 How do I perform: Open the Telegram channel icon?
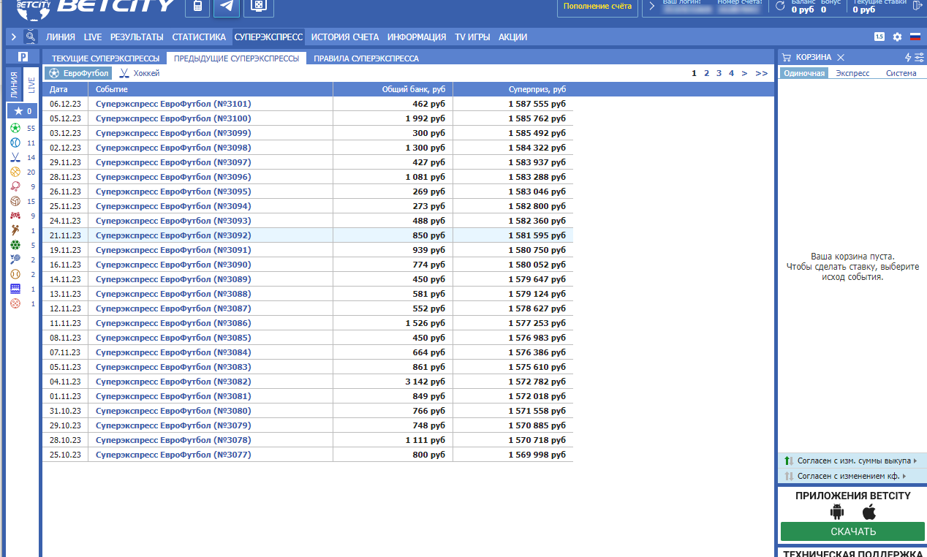[x=227, y=7]
